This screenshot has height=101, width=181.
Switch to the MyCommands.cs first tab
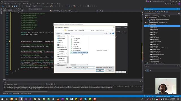8,9
